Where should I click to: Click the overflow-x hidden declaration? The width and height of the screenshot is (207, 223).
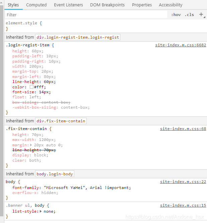(35, 193)
